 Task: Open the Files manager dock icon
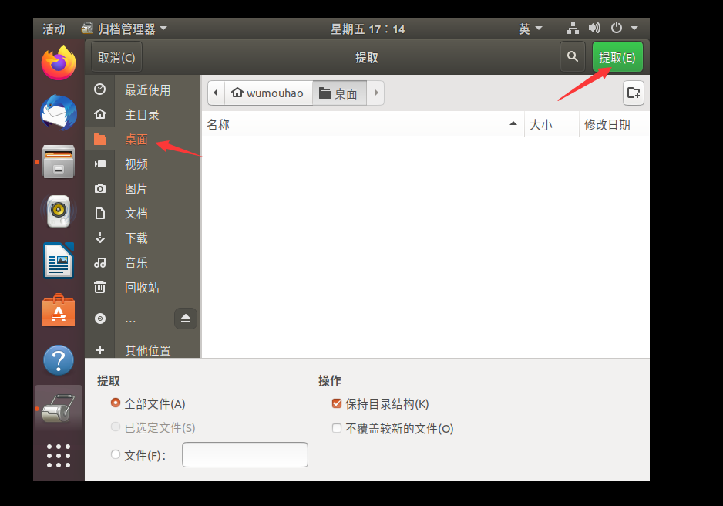59,162
